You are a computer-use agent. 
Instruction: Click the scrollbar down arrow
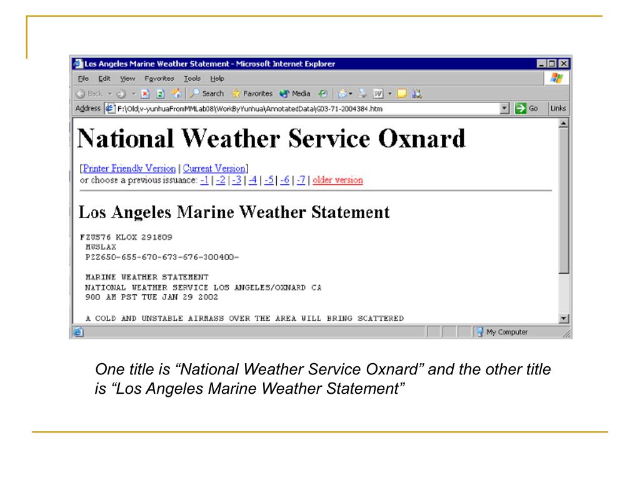564,318
